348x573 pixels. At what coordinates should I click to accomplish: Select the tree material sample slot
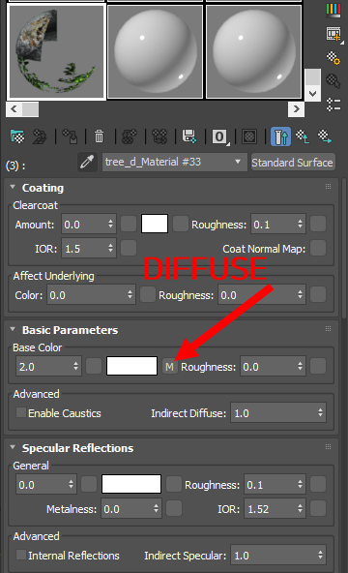[56, 52]
